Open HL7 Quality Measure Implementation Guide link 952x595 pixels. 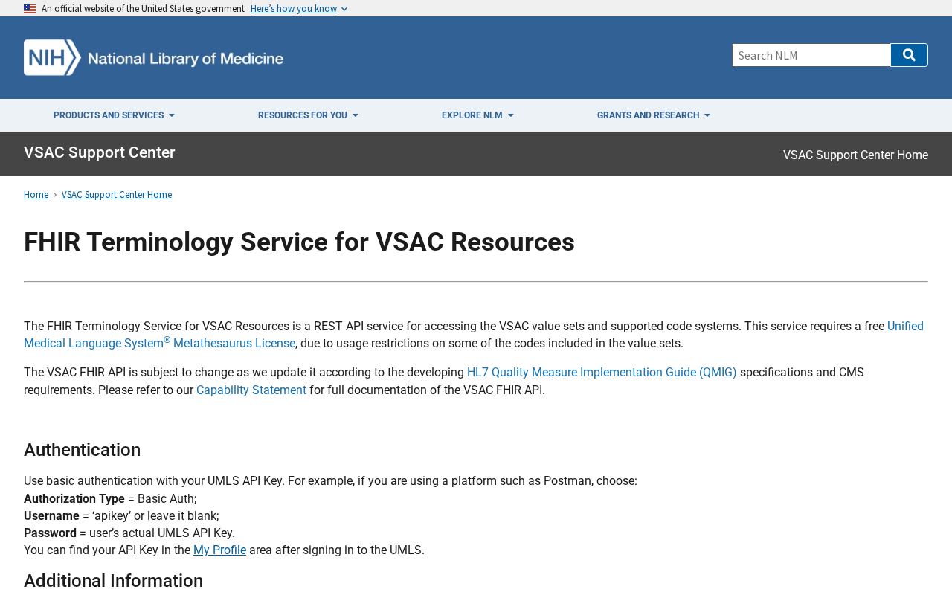[x=602, y=373]
